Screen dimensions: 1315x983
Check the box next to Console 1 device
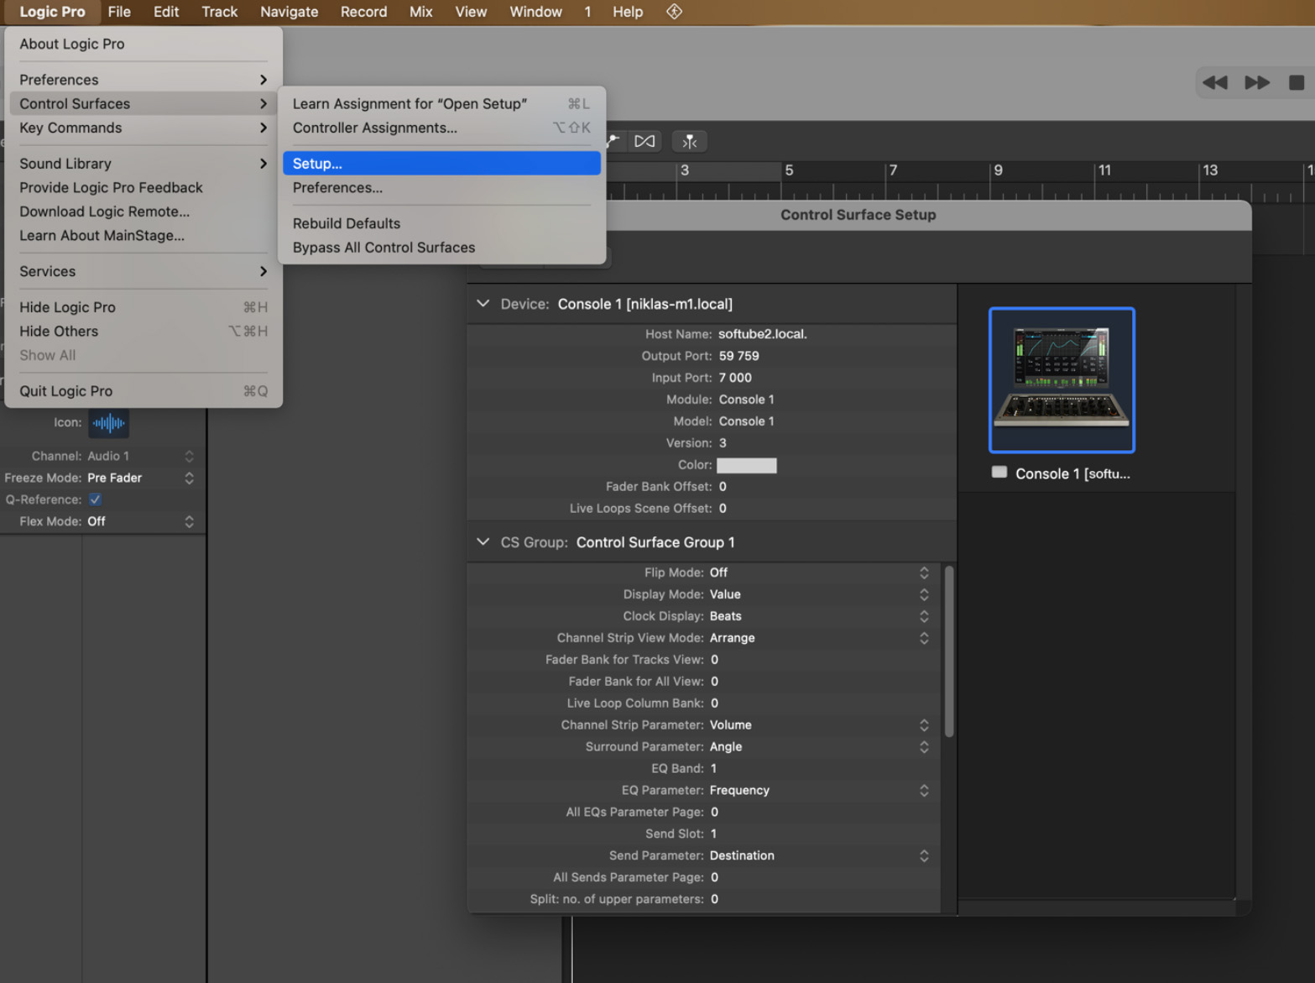coord(999,473)
